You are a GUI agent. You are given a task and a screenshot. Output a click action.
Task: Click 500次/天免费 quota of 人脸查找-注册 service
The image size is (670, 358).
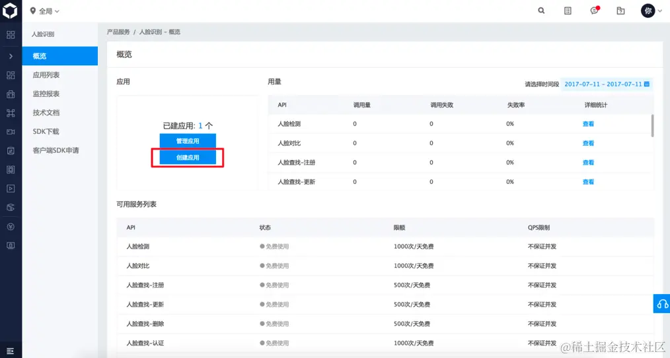[412, 285]
